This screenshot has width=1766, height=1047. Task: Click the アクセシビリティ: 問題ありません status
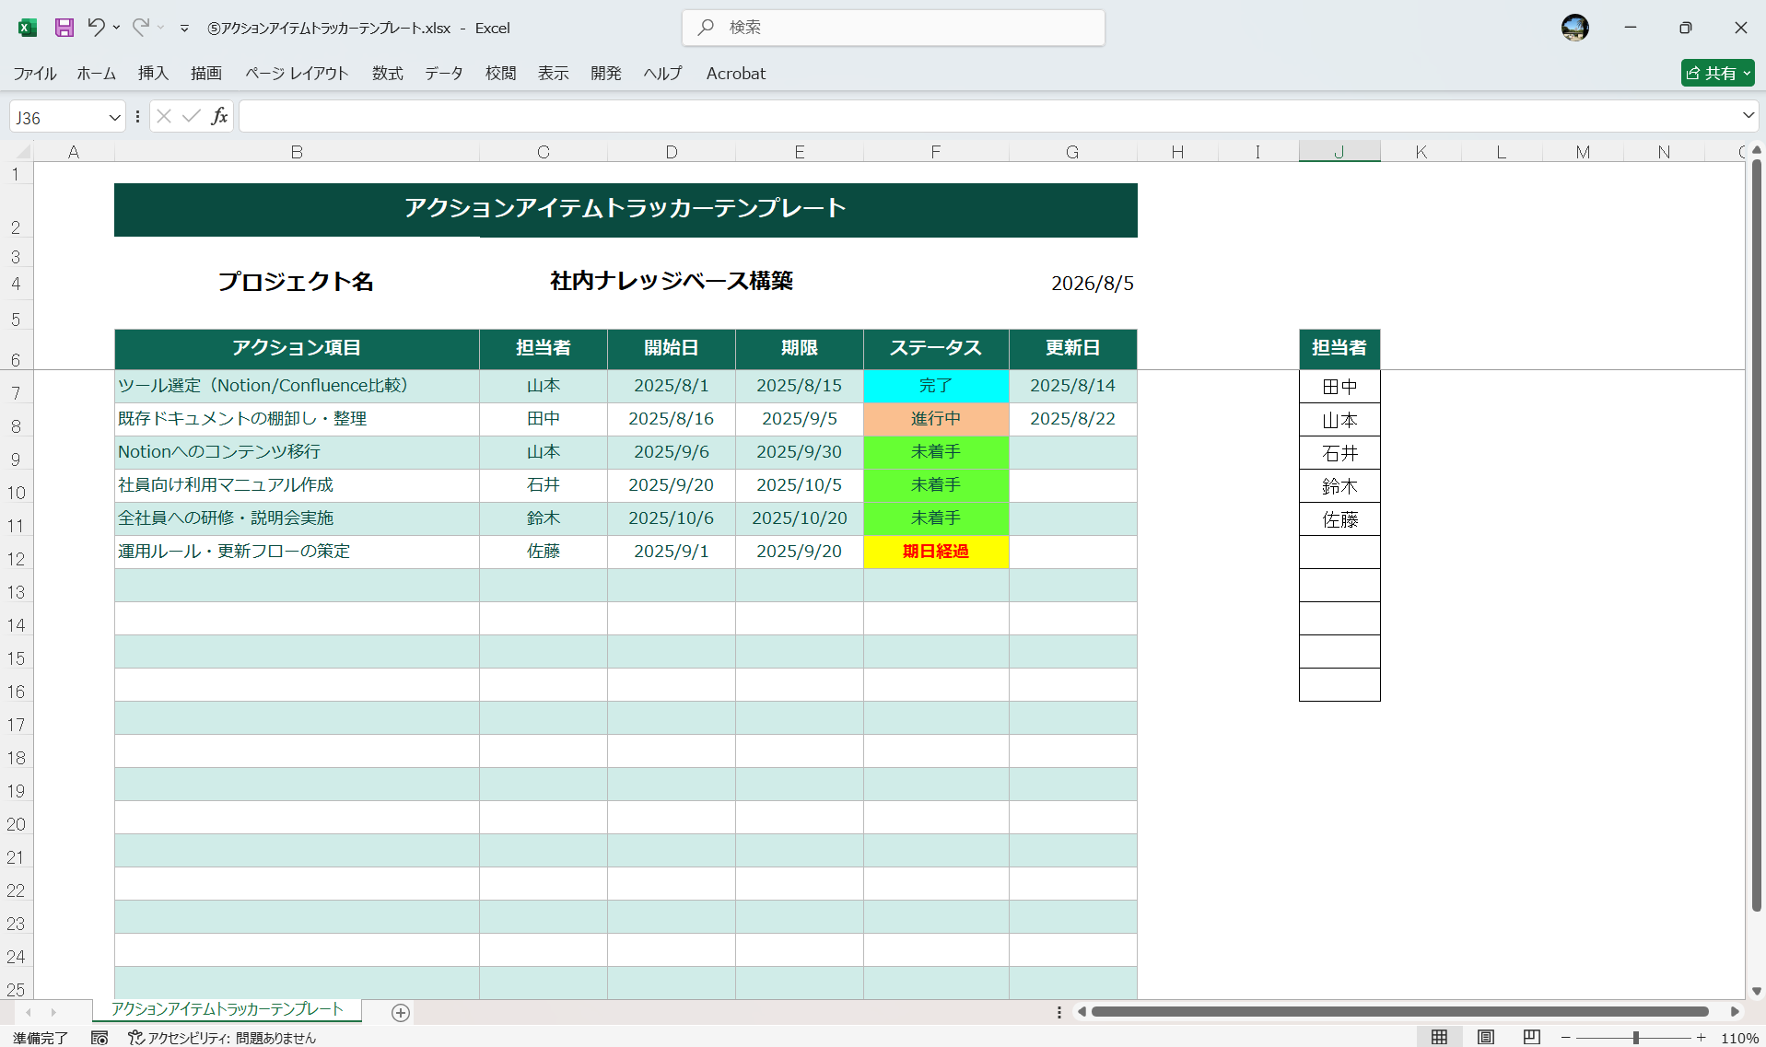[x=222, y=1038]
